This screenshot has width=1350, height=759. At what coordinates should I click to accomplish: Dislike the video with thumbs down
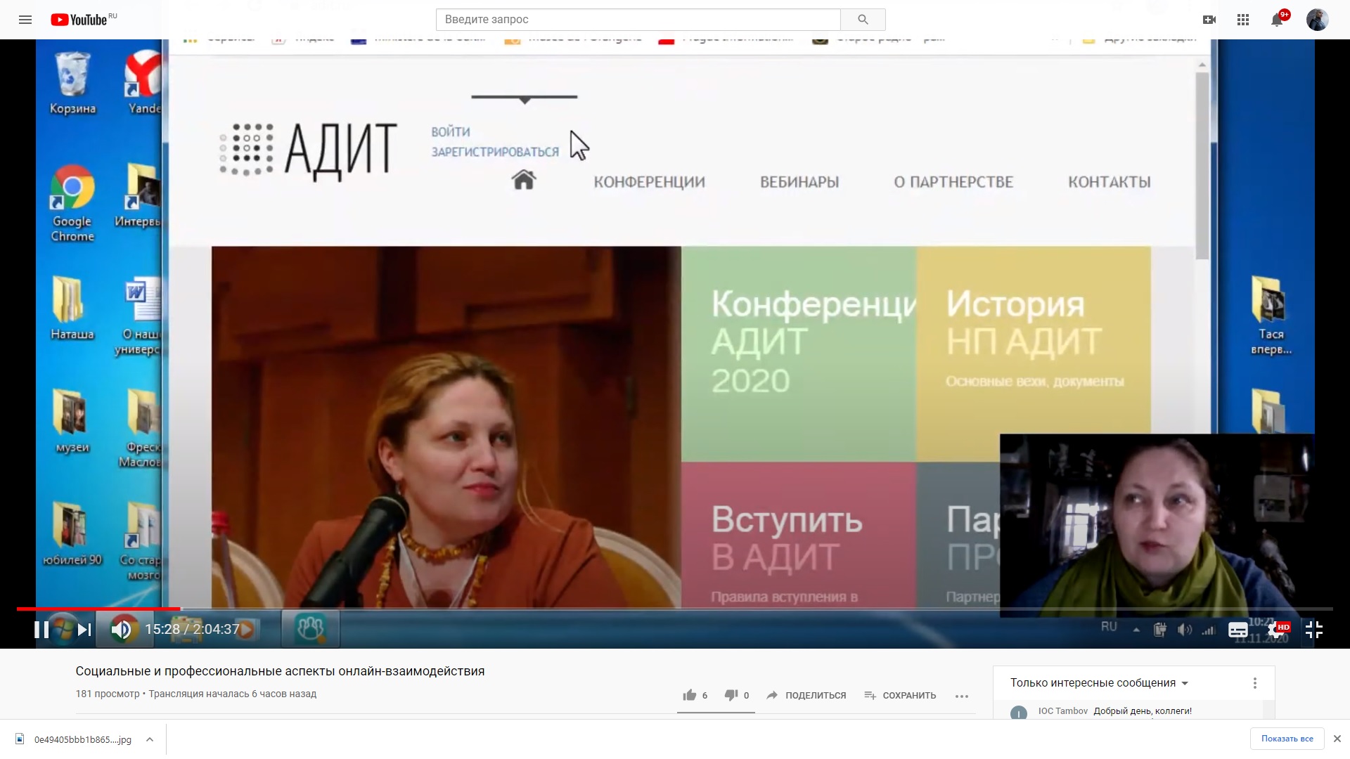coord(731,695)
